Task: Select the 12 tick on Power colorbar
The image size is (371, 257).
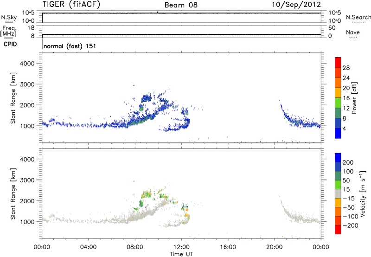Action: click(x=346, y=109)
